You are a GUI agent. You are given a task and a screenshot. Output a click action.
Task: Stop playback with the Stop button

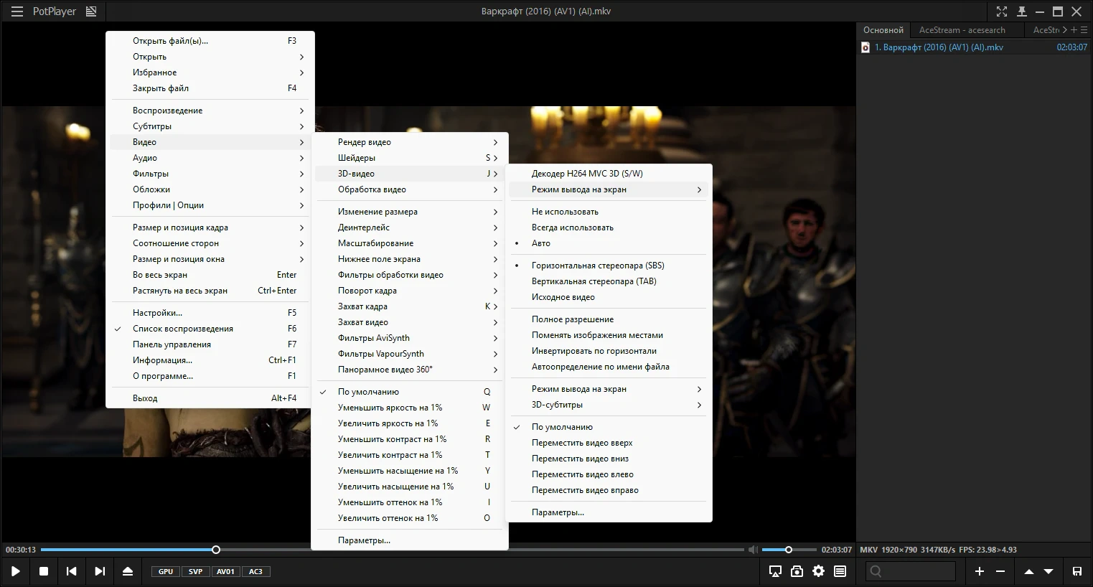click(x=44, y=571)
